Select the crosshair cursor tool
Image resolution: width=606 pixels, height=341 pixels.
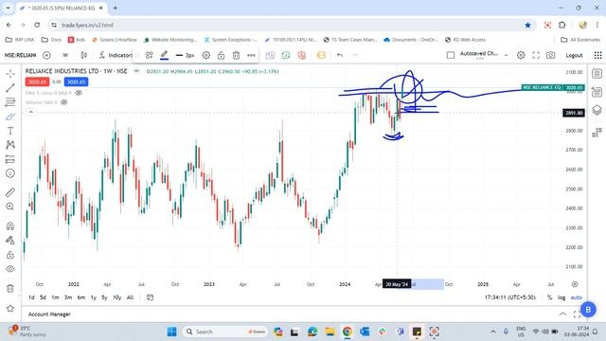point(10,74)
